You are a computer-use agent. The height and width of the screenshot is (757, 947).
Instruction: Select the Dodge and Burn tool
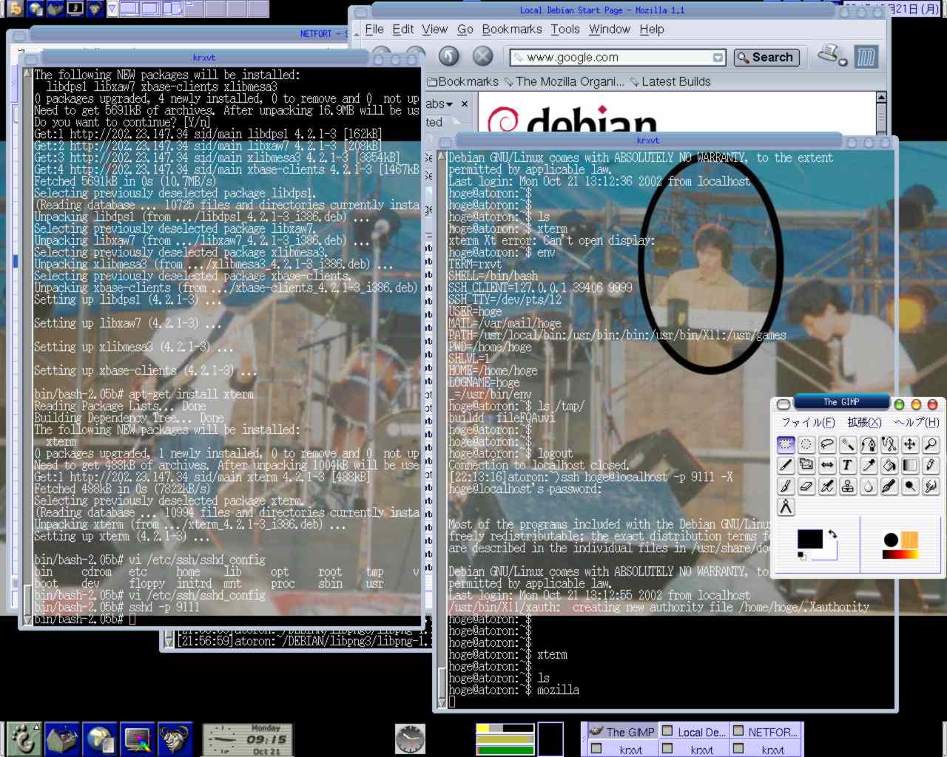click(x=910, y=486)
